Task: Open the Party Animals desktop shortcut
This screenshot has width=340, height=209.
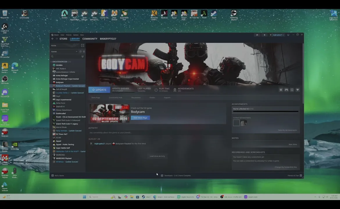Action: click(114, 15)
